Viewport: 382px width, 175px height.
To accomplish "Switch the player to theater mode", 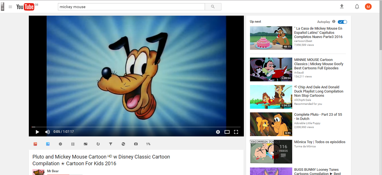I will pyautogui.click(x=227, y=132).
